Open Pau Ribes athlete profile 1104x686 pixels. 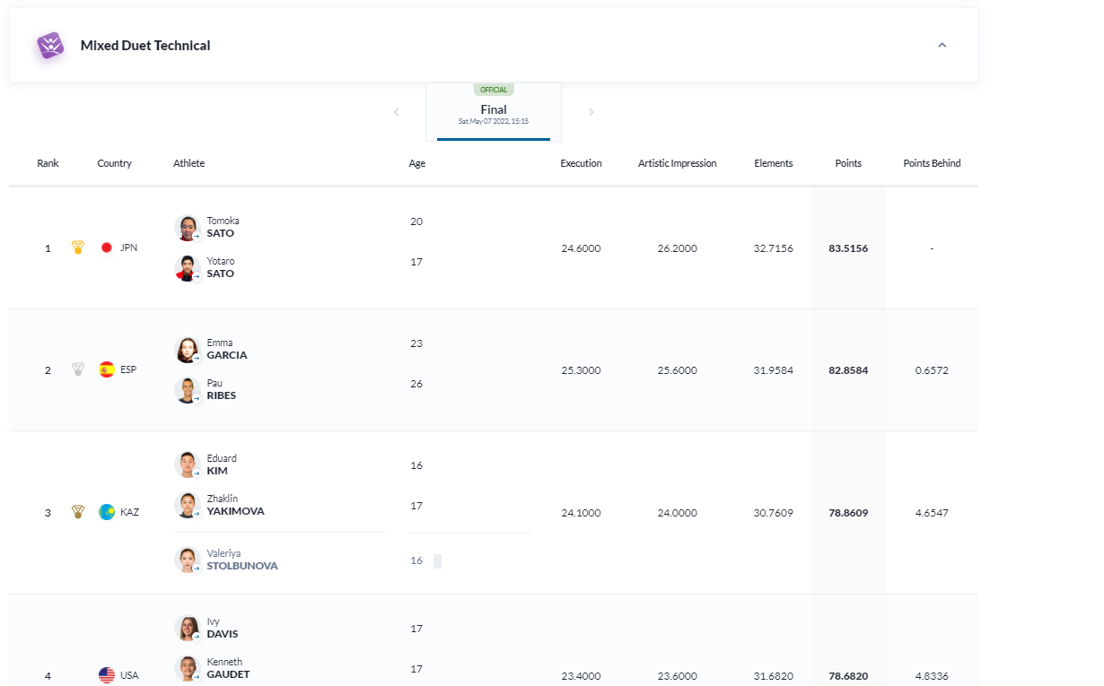point(221,390)
